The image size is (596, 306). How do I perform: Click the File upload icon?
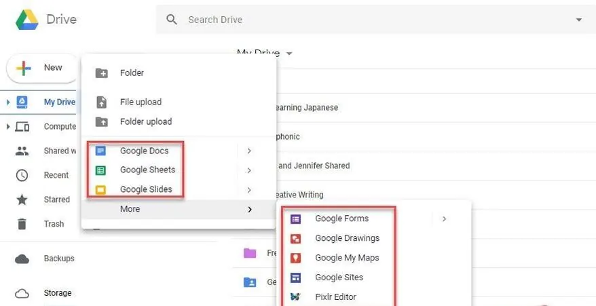[102, 102]
